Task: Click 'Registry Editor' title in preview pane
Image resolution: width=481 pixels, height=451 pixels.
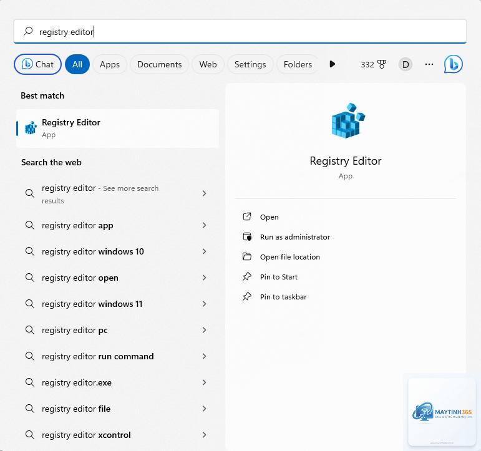Action: coord(346,161)
